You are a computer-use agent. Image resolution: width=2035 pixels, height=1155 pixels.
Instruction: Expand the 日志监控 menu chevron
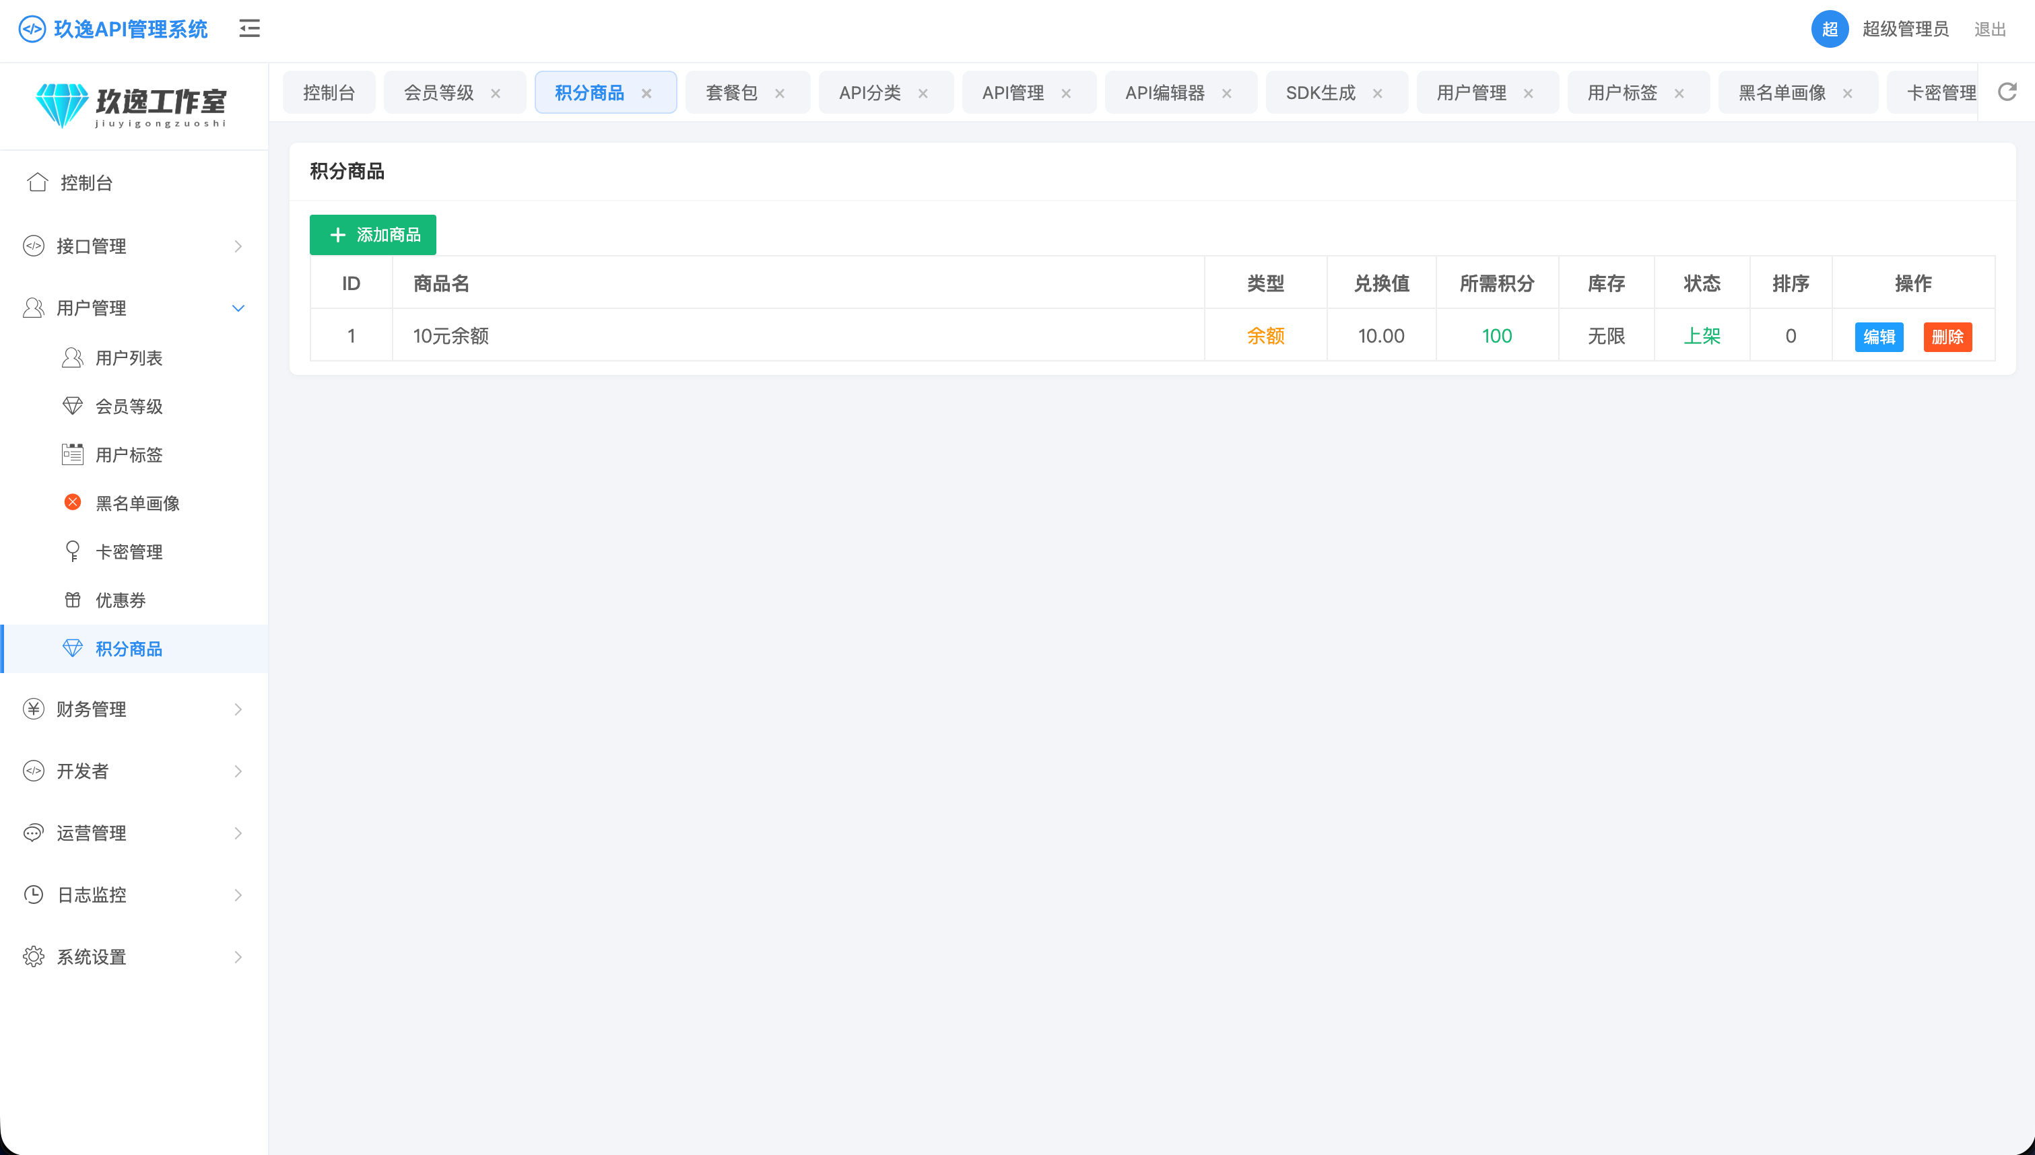point(238,894)
